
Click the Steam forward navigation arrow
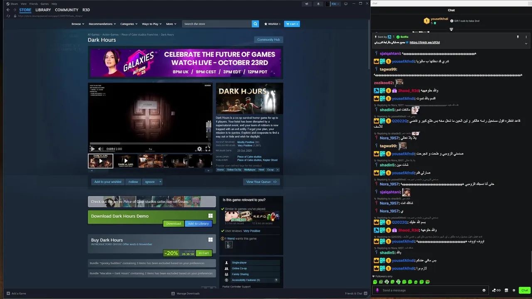coord(15,10)
